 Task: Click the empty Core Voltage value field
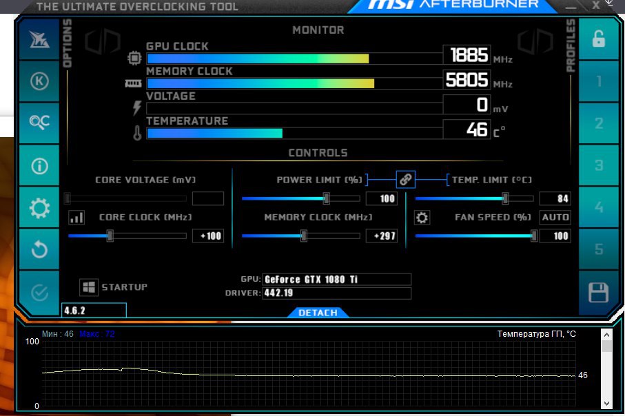[207, 198]
